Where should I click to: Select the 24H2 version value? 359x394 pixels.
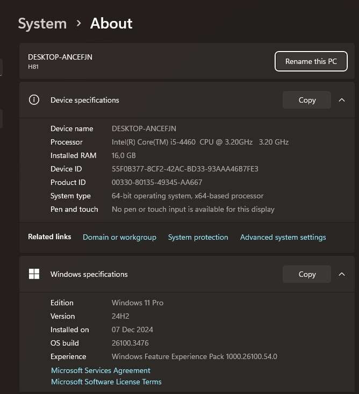120,316
